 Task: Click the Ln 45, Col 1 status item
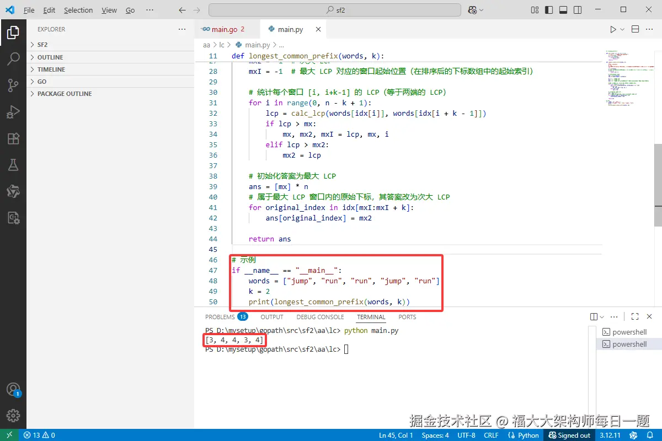396,435
